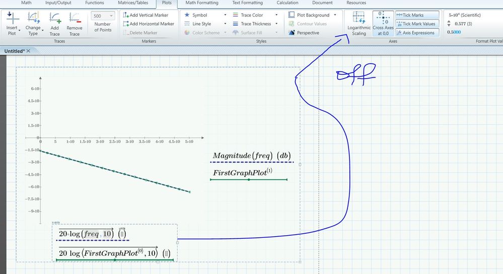Viewport: 503px width, 274px height.
Task: Click the Contour Values icon
Action: click(x=292, y=24)
